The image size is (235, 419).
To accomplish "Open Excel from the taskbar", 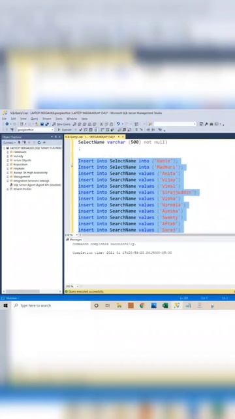I will pyautogui.click(x=165, y=306).
